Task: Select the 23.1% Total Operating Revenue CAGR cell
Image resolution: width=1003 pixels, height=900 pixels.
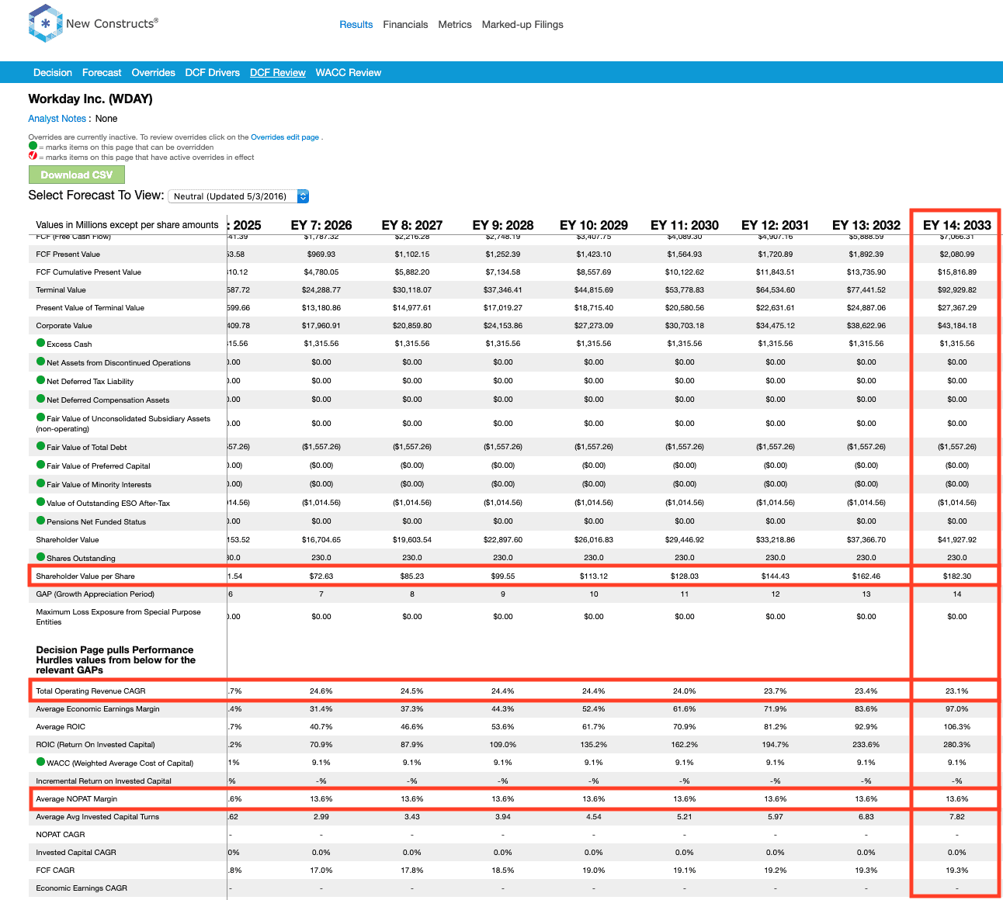Action: click(x=957, y=691)
